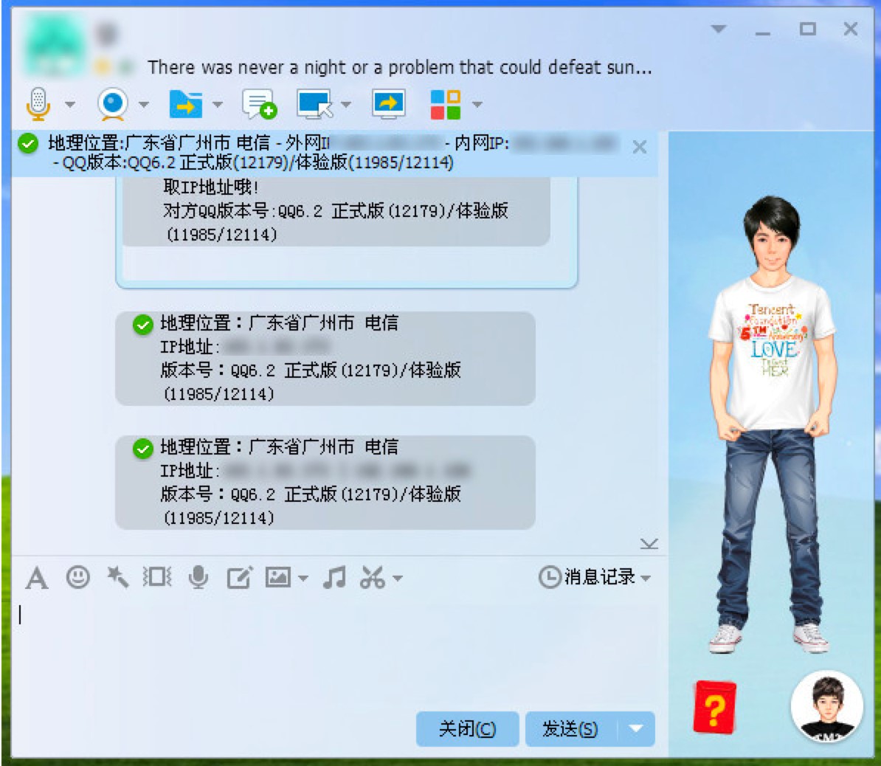881x766 pixels.
Task: Take a screenshot with scissors icon
Action: pos(373,577)
